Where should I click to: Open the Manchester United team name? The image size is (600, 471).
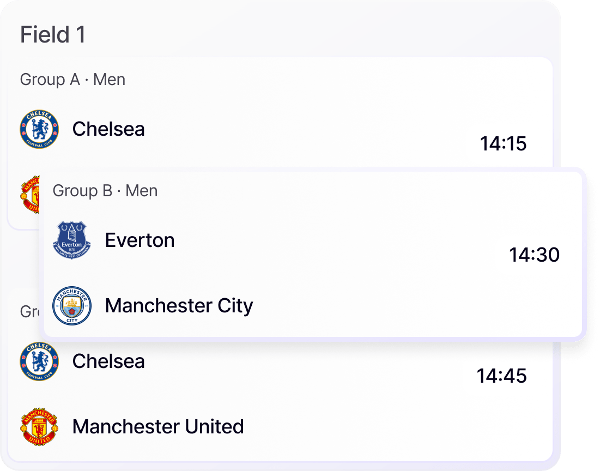(x=158, y=426)
